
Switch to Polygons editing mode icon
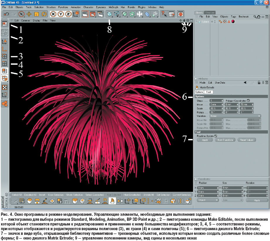coord(5,71)
